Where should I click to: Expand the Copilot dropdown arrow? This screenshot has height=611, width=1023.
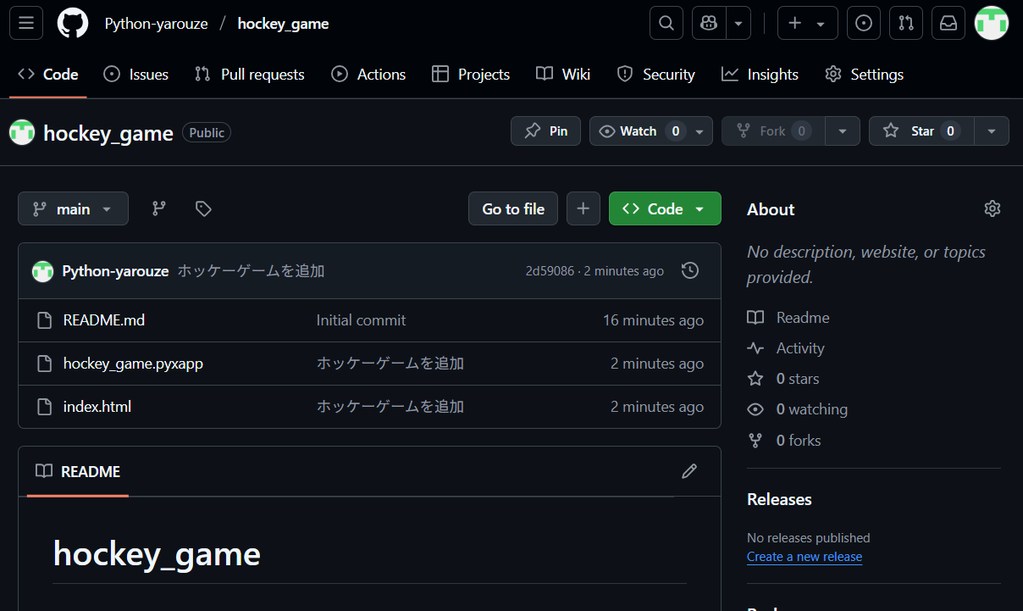click(738, 23)
